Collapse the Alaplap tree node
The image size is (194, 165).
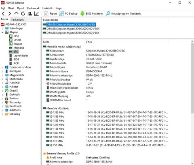tap(2, 32)
